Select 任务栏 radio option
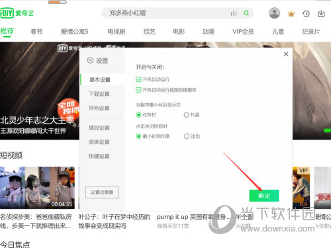Screen dimensions: 331x248 pyautogui.click(x=138, y=115)
